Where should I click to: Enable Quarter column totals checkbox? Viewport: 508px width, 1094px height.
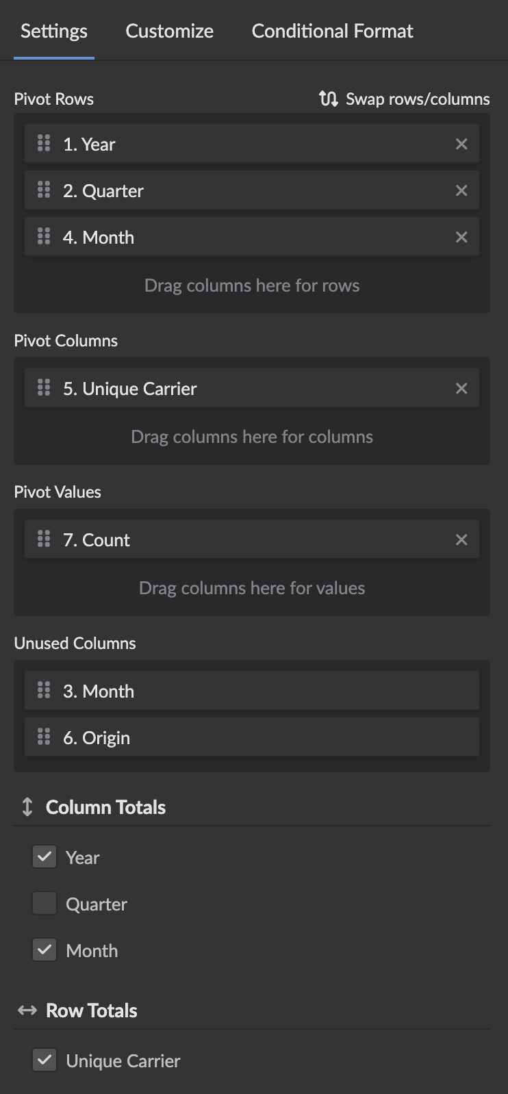45,904
